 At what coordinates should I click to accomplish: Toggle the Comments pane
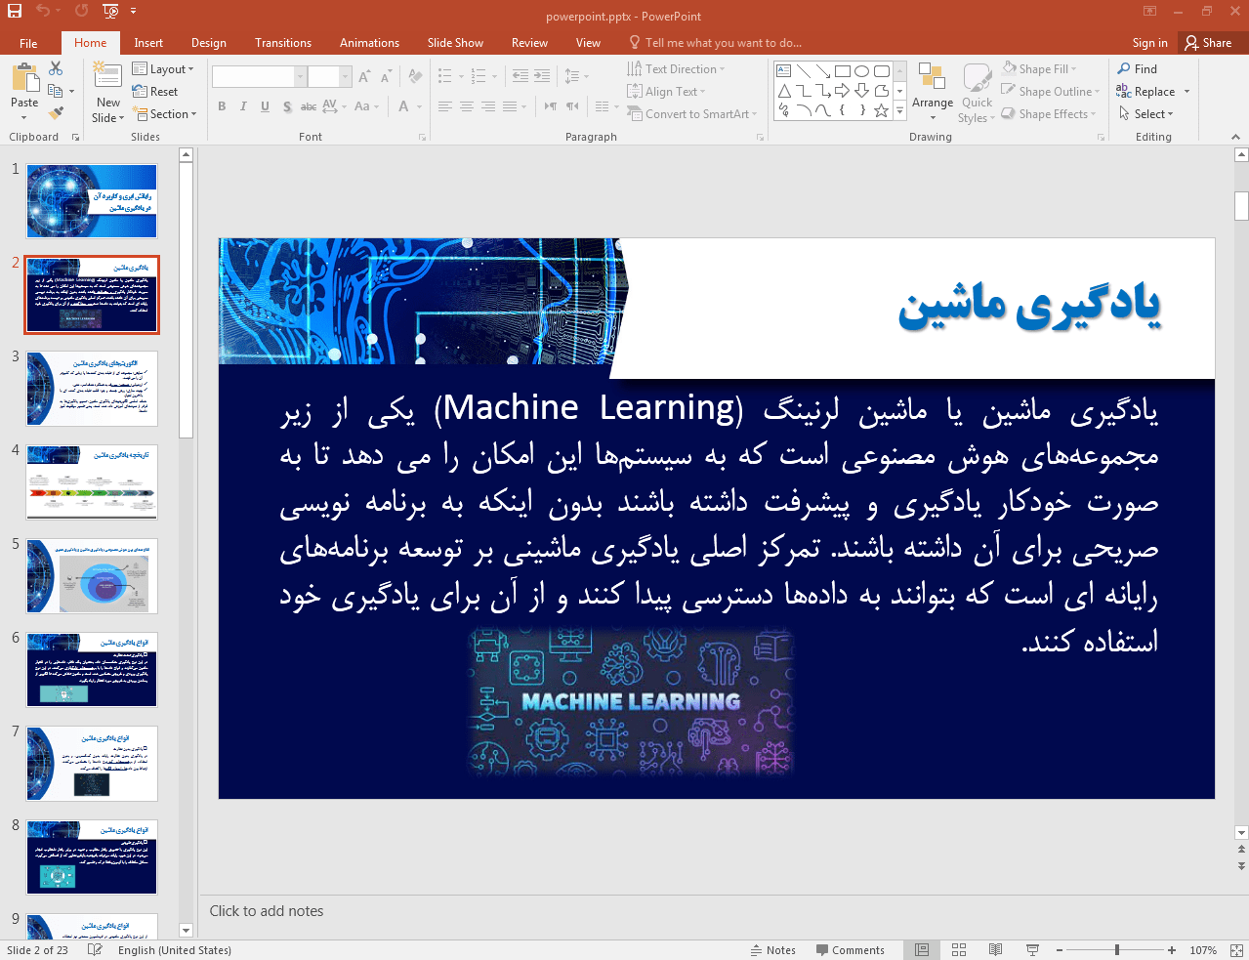click(x=850, y=950)
